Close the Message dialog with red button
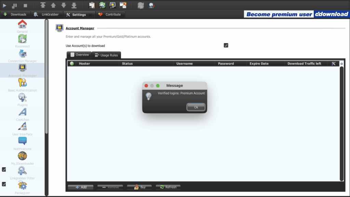 tap(146, 86)
